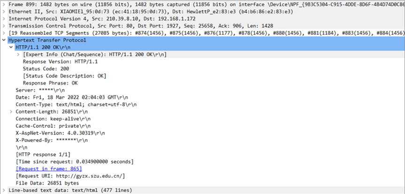Select the Date header line
This screenshot has width=405, height=194.
pos(72,98)
